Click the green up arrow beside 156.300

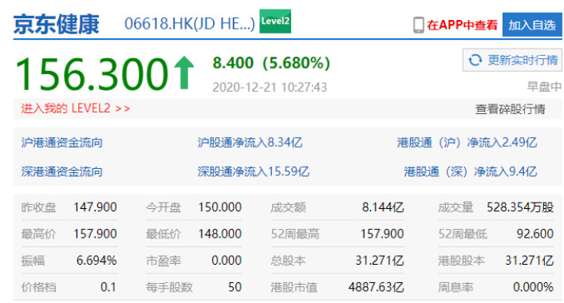183,73
